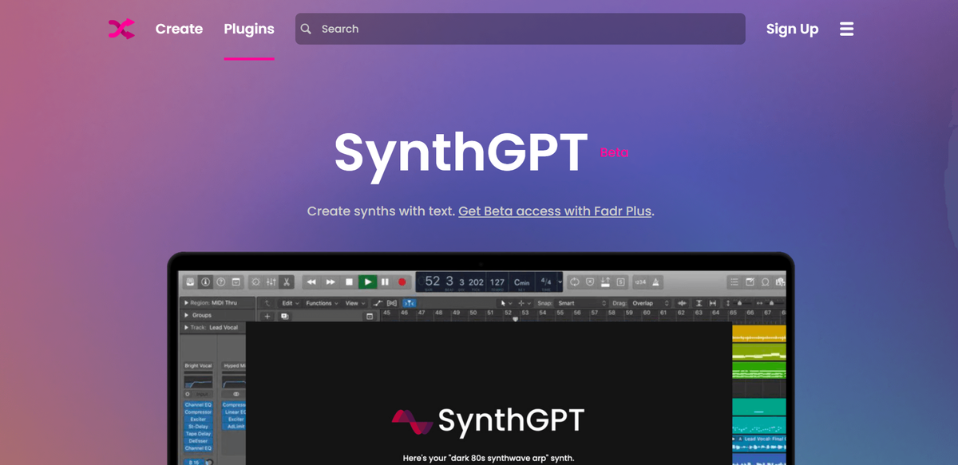Open Get Beta access with Fadr Plus link

tap(555, 211)
